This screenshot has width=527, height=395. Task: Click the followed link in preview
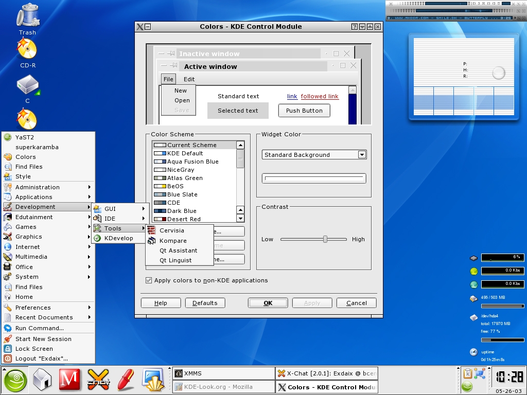pyautogui.click(x=319, y=96)
